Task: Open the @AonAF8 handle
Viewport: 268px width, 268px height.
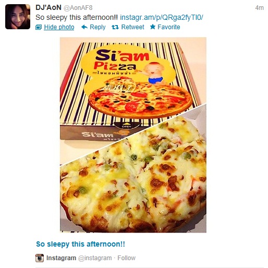Action: [x=78, y=8]
